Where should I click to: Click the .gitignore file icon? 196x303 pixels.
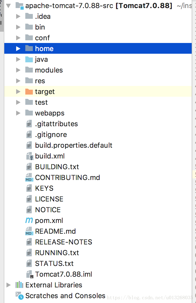tap(29, 135)
